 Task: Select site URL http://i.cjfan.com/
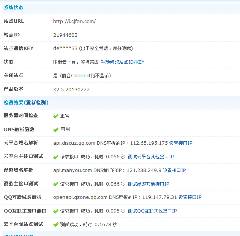tap(74, 21)
